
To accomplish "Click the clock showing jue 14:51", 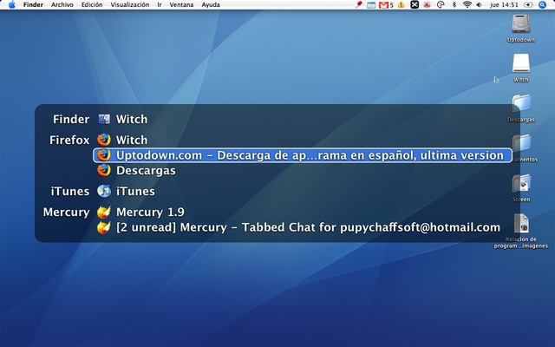I will coord(504,4).
